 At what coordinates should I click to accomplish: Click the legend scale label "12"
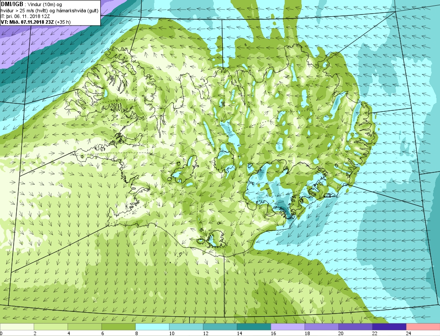tap(205, 333)
